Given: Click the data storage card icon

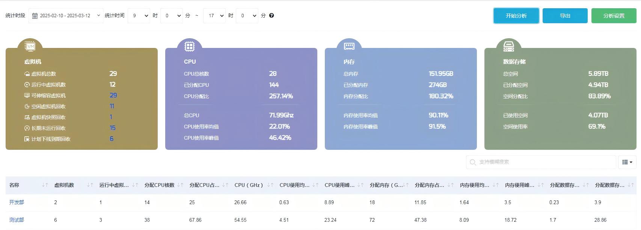Looking at the screenshot, I should tap(508, 46).
